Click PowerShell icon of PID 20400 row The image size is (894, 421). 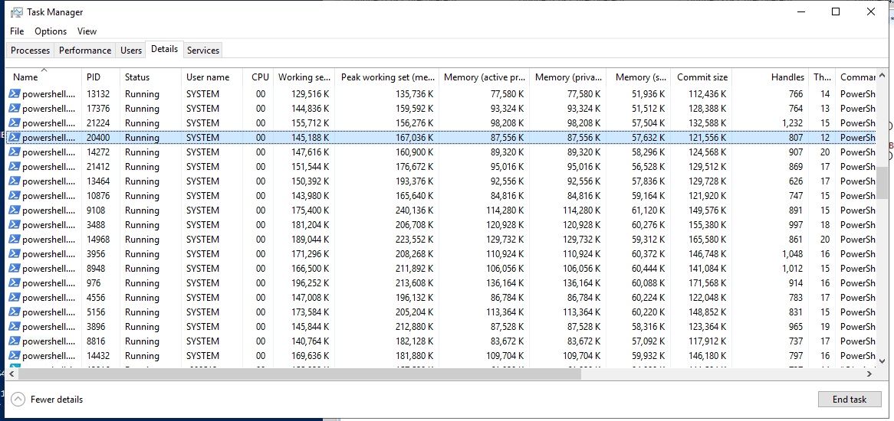tap(15, 137)
